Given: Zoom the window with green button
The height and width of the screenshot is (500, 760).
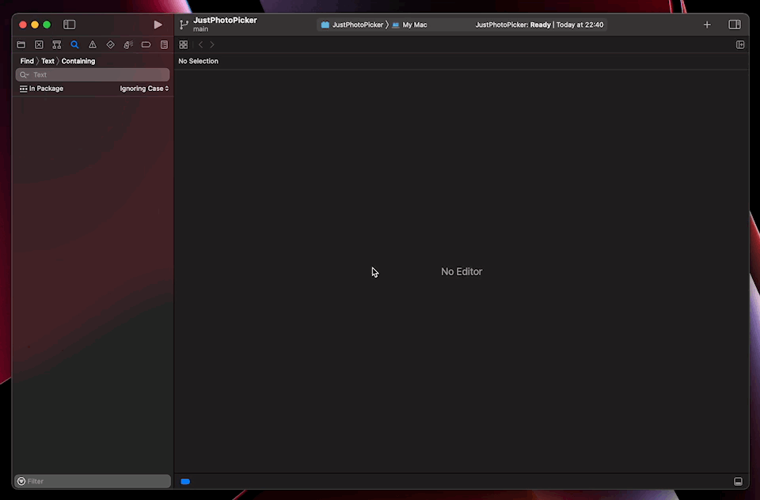Looking at the screenshot, I should 47,25.
